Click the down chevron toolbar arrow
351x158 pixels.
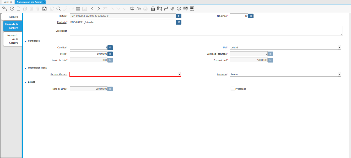click(118, 9)
